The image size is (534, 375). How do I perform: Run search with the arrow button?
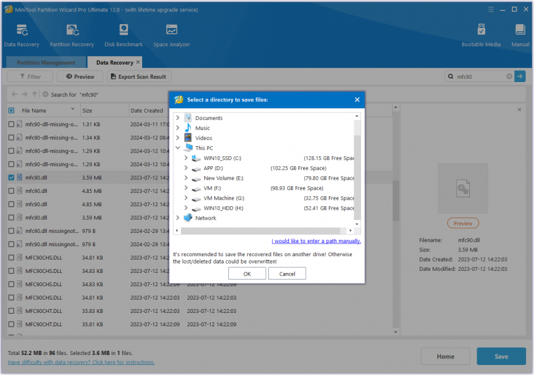click(x=520, y=77)
